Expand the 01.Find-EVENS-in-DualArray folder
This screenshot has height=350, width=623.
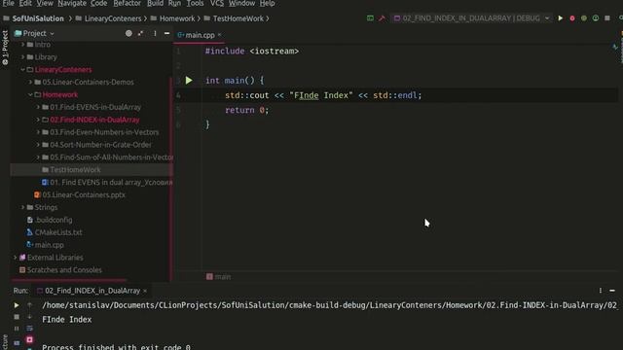(38, 107)
